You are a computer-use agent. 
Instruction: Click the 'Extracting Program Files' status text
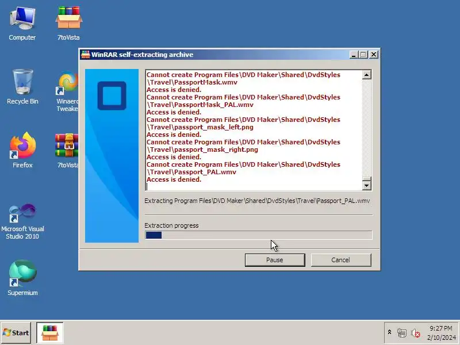point(257,201)
